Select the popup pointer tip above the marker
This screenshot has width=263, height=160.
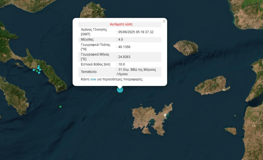[x=120, y=87]
